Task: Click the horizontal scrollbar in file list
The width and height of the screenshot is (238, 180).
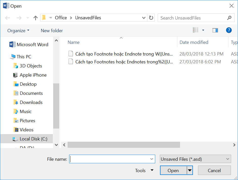Action: pyautogui.click(x=124, y=145)
